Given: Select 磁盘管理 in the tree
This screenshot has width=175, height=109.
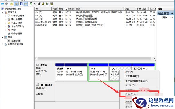Looking at the screenshot, I should coord(16,41).
